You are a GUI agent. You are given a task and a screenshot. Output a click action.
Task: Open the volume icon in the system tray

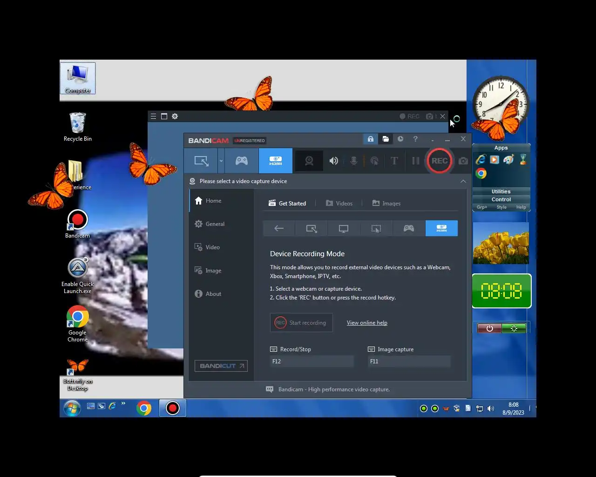[491, 409]
